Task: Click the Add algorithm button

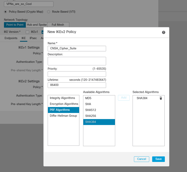Action: (124, 98)
